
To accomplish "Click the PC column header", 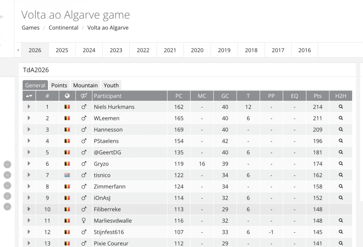I will click(x=179, y=96).
